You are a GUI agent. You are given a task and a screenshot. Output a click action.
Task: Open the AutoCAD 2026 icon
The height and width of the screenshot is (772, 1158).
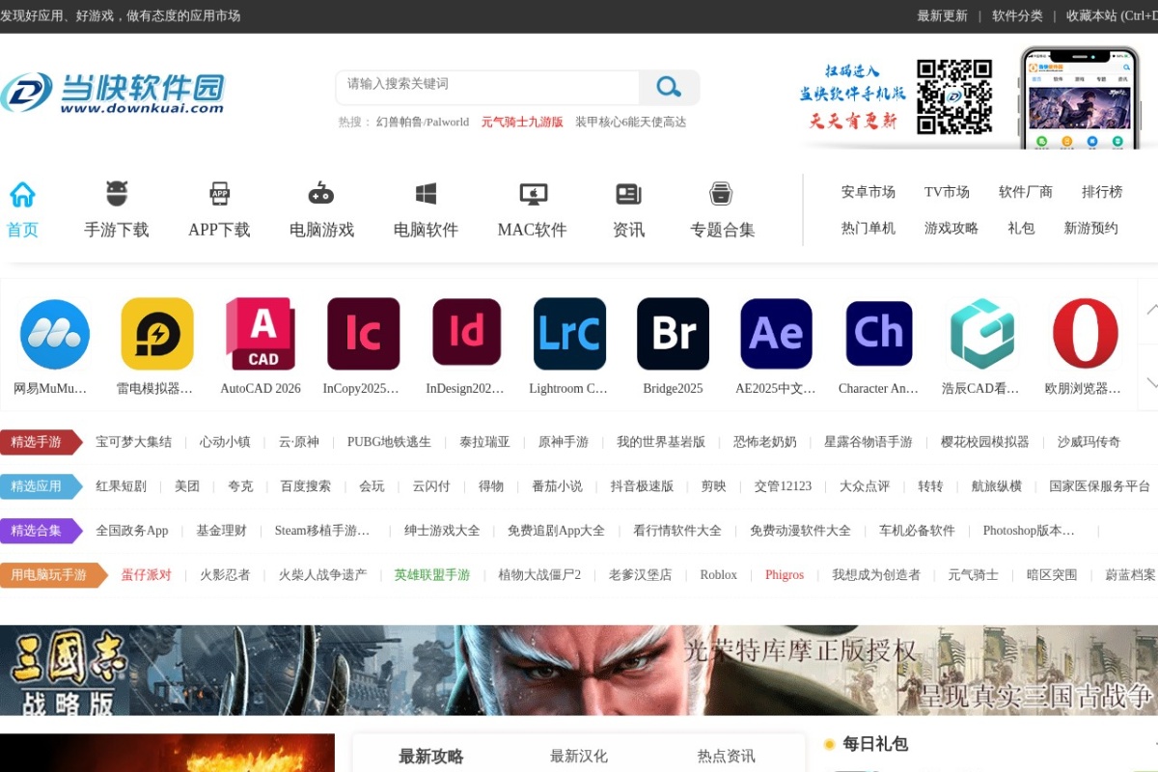[261, 334]
